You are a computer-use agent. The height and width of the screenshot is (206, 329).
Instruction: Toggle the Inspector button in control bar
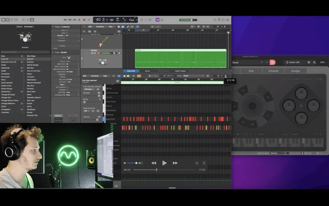(7, 20)
